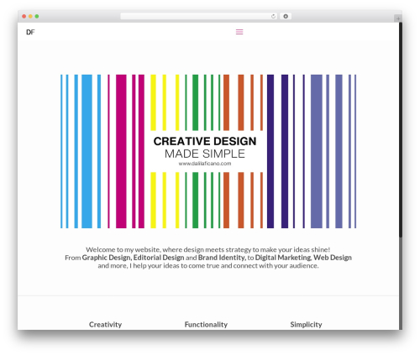
Task: Open the pink hamburger menu
Action: [239, 32]
